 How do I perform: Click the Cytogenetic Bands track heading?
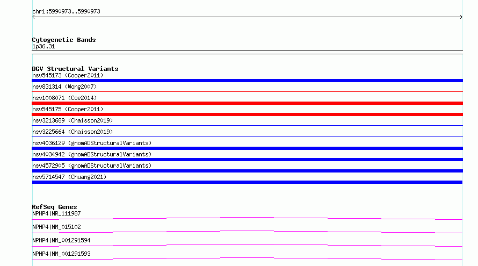click(x=64, y=40)
